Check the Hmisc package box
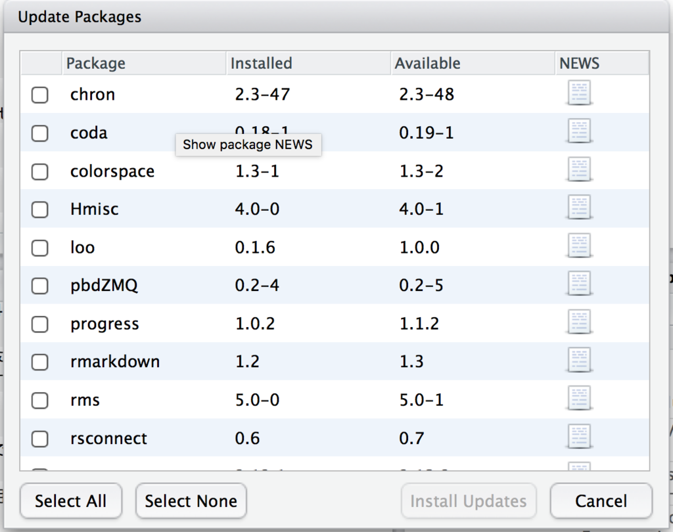The height and width of the screenshot is (532, 673). point(40,210)
